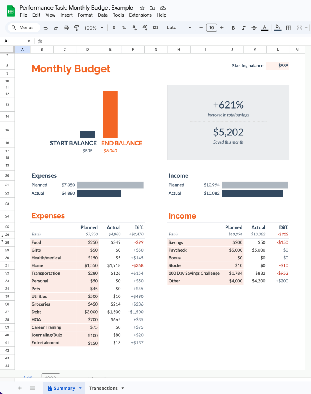Toggle italic formatting
311x394 pixels.
(244, 28)
